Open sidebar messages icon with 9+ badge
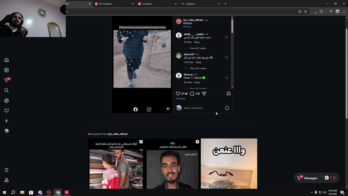Screen dimensions: 348x196 click(x=7, y=80)
